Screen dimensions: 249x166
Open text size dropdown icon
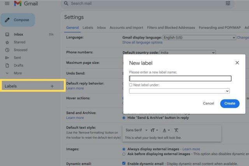[x=154, y=130]
